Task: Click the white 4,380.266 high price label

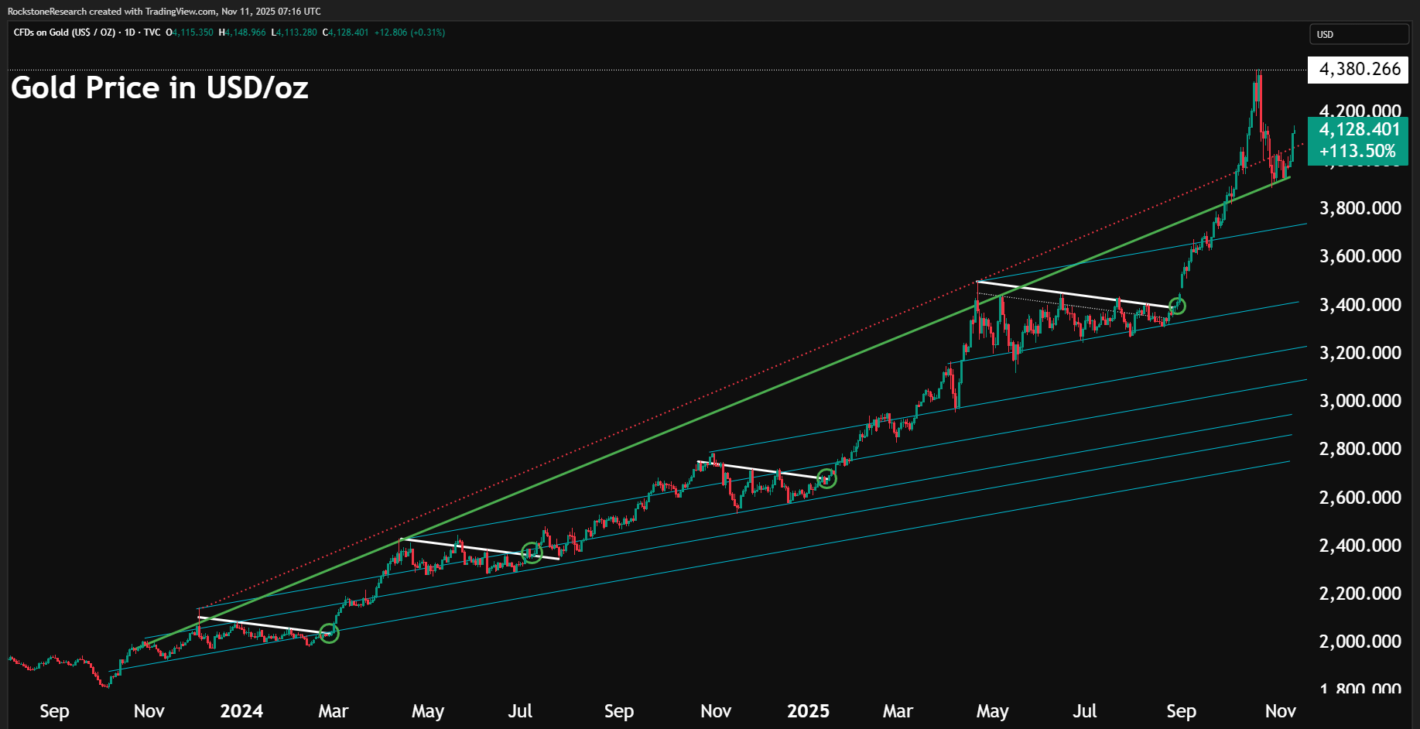Action: pos(1358,70)
